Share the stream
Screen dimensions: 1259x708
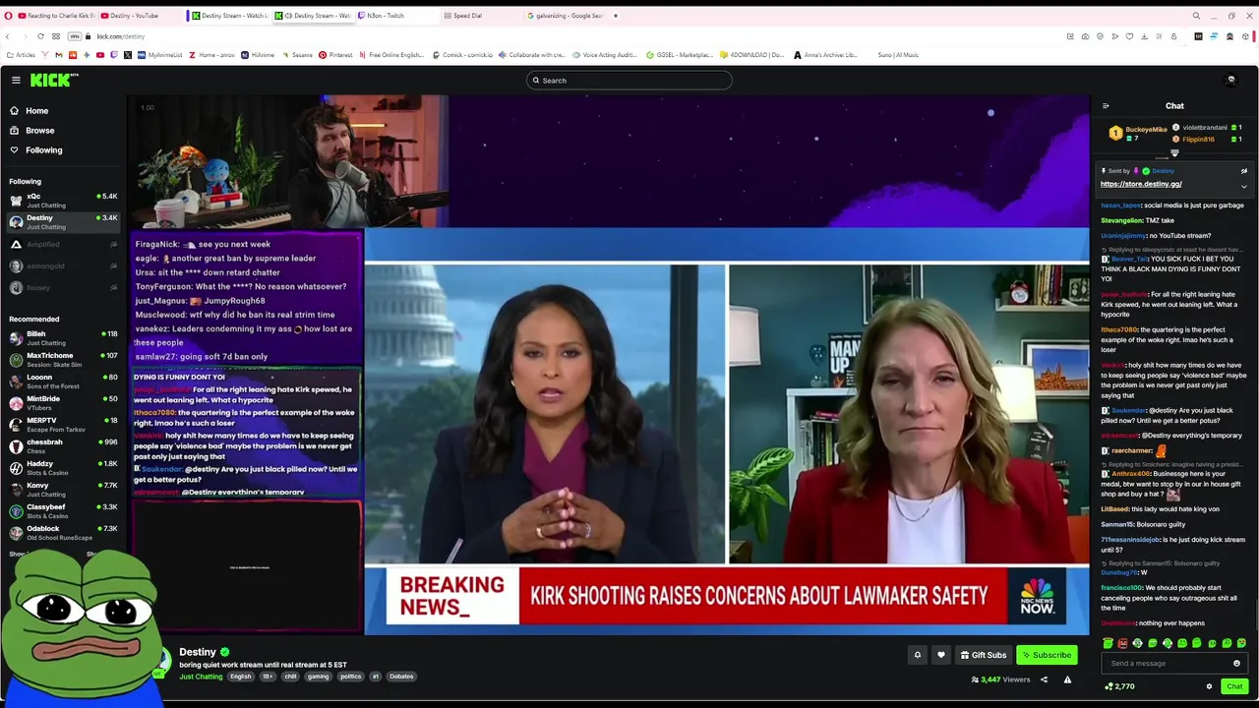1044,679
